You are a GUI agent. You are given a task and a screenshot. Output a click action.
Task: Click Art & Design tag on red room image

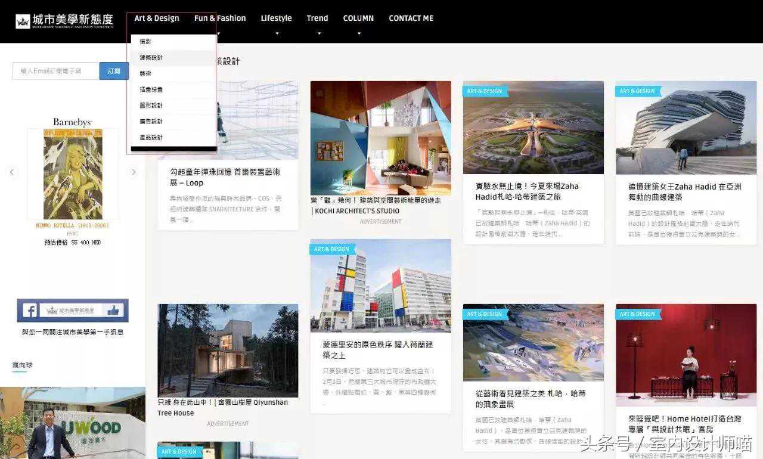(636, 314)
